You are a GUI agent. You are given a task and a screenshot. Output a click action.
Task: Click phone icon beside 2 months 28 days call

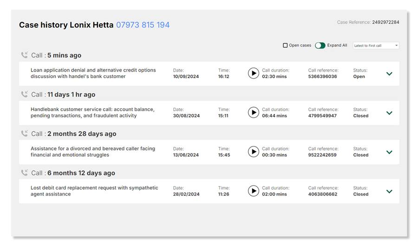coord(25,133)
